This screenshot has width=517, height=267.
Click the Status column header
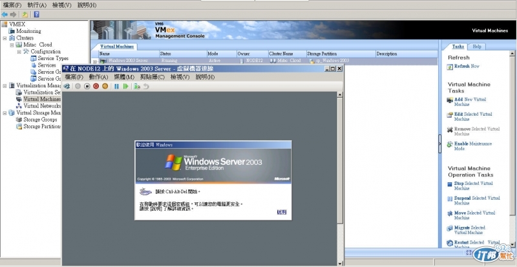tap(183, 54)
